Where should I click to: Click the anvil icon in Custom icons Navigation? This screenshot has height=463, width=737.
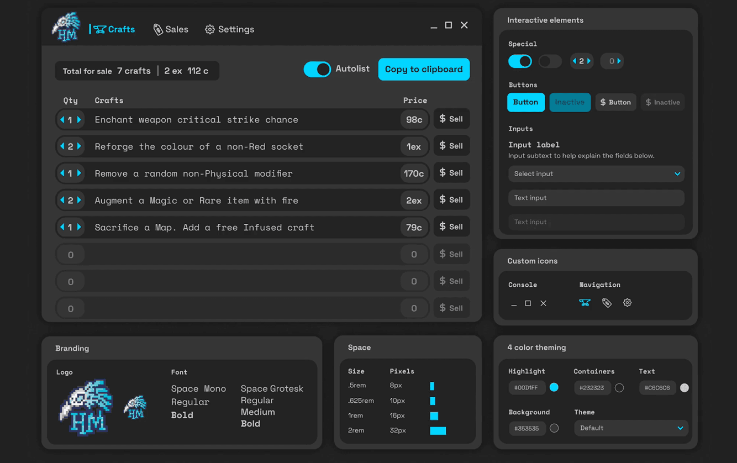point(585,303)
